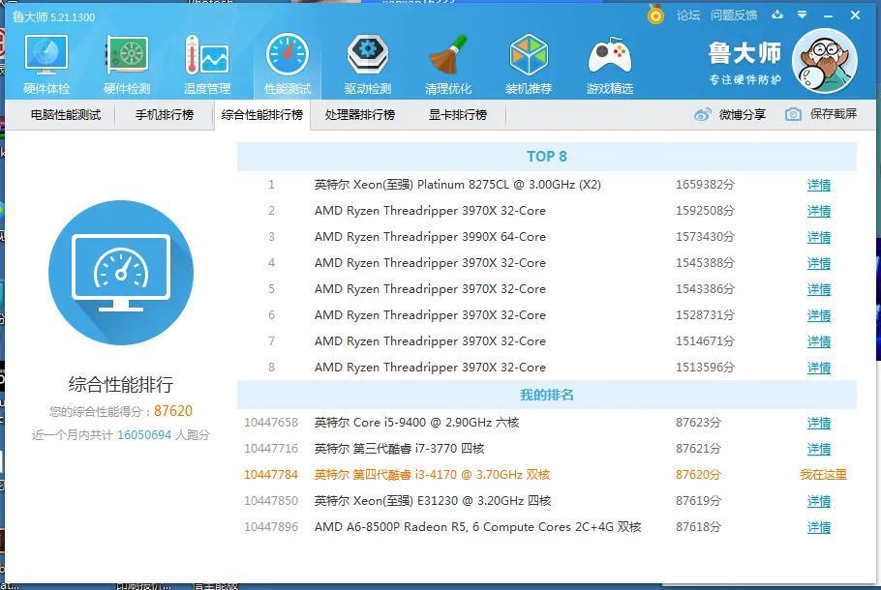The height and width of the screenshot is (590, 881).
Task: Open the 清理优化 cleanup broom icon
Action: [x=448, y=64]
